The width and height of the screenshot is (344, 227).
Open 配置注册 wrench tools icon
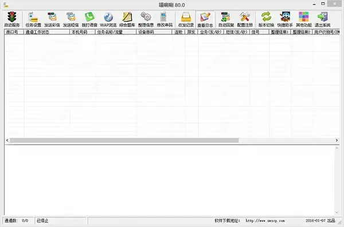click(x=245, y=19)
